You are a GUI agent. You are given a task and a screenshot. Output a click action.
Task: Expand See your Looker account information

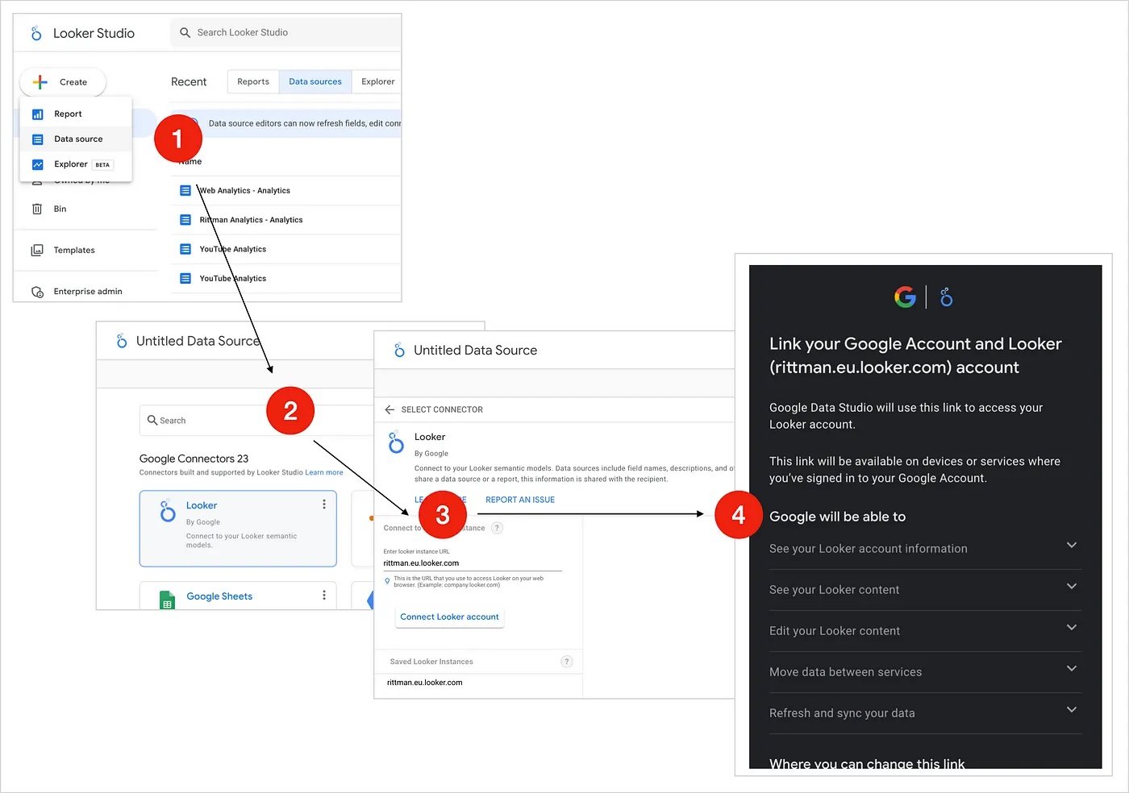click(1072, 546)
